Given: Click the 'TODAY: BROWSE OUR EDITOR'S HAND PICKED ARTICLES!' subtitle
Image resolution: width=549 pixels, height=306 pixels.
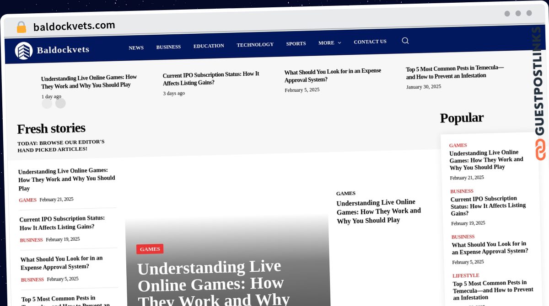Looking at the screenshot, I should [61, 146].
